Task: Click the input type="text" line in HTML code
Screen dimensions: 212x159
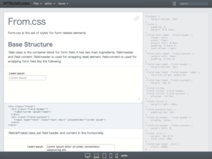Action: [59, 120]
